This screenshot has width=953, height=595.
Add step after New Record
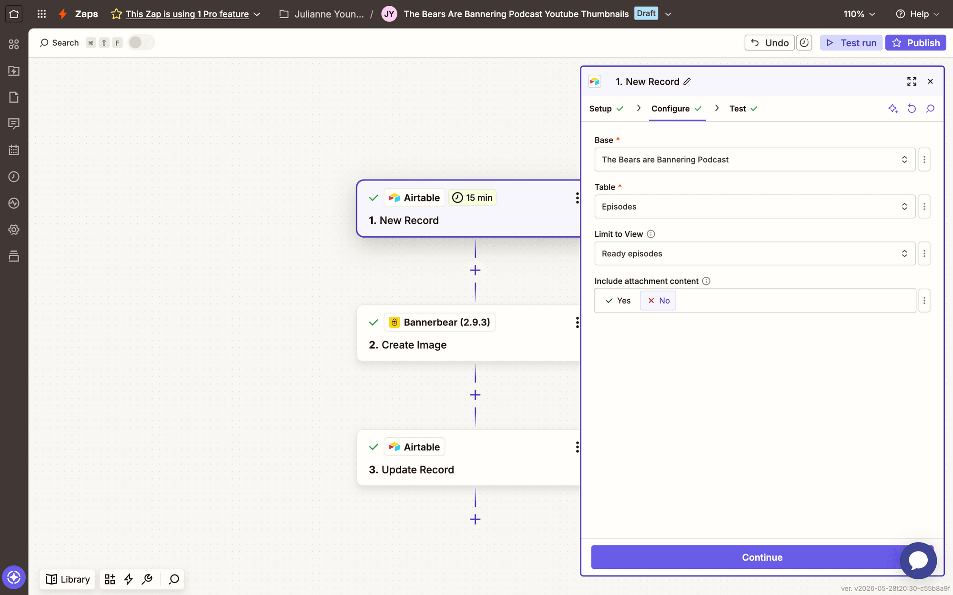(475, 271)
